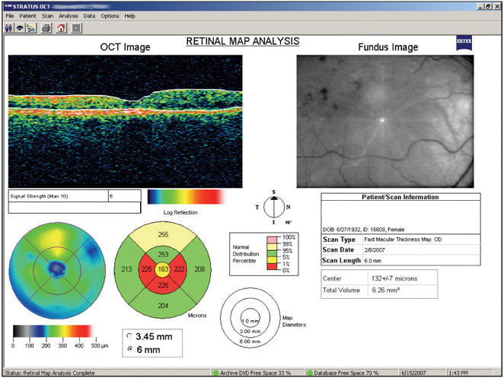Viewport: 504px width, 378px height.
Task: Click the nasal inner 222 sector
Action: [x=179, y=269]
